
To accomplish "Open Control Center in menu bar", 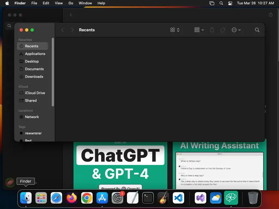I will (x=230, y=3).
